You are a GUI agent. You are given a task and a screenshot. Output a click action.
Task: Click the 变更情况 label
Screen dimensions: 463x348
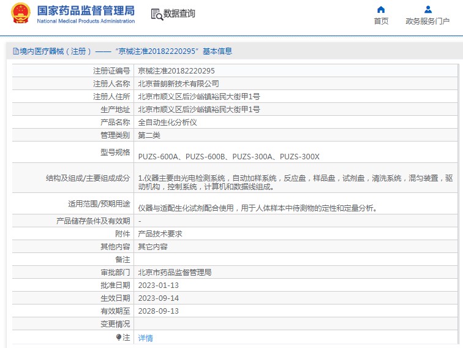pyautogui.click(x=115, y=324)
